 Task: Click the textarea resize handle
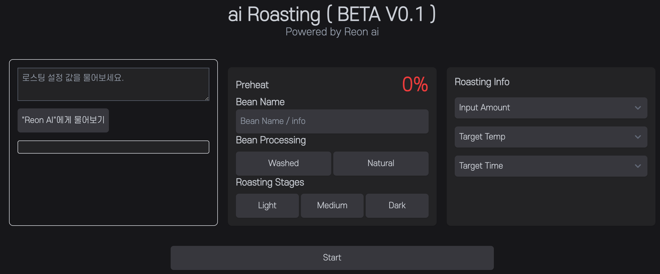click(x=207, y=98)
